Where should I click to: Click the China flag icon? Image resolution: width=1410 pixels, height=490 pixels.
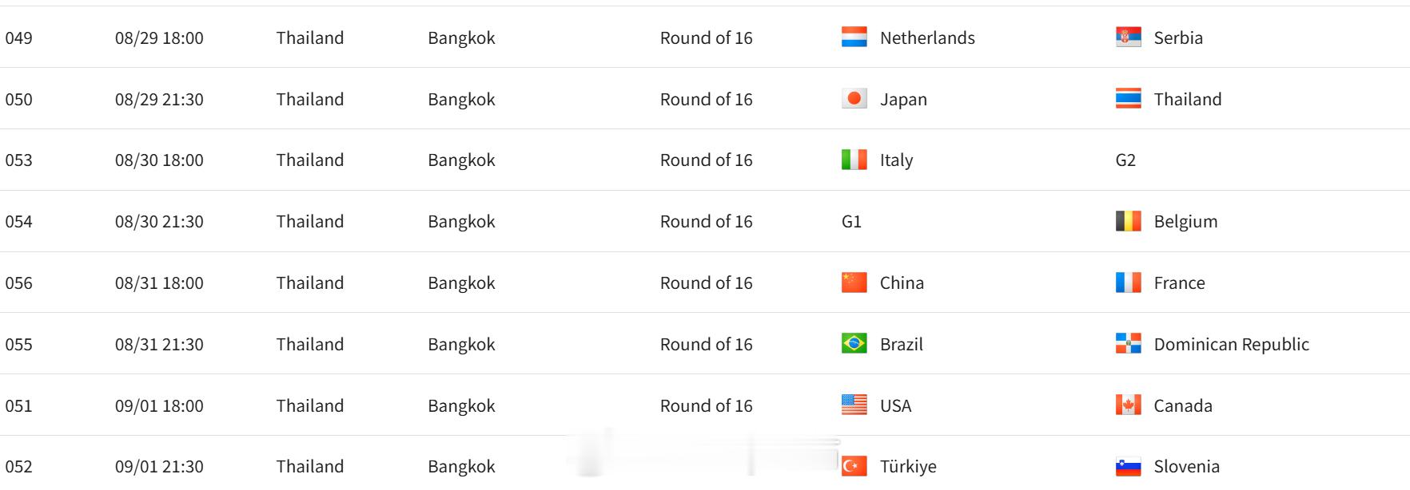(854, 283)
